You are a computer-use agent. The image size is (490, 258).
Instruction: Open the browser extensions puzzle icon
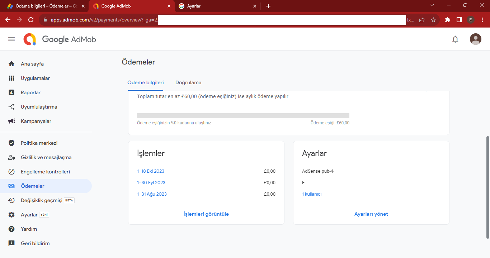pos(448,20)
